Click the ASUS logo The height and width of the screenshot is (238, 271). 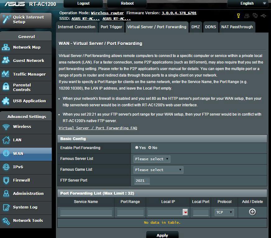pos(15,4)
